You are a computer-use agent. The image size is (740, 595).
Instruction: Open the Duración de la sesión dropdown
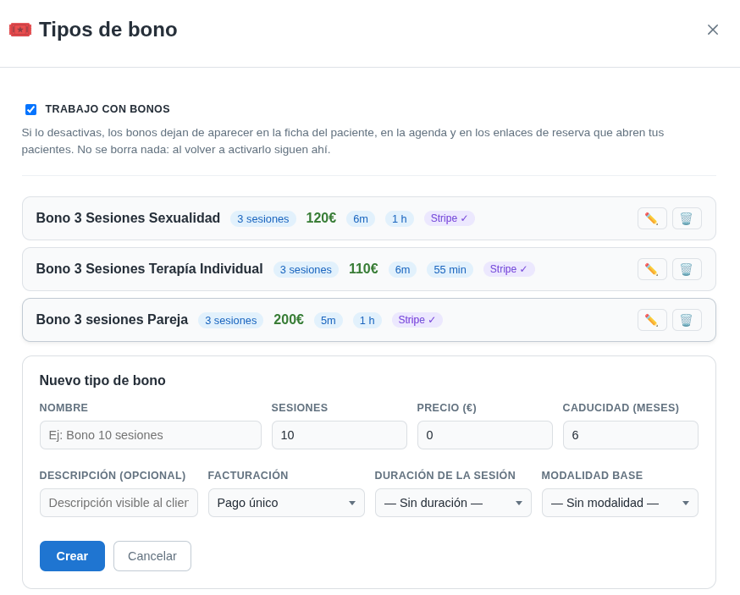point(453,503)
